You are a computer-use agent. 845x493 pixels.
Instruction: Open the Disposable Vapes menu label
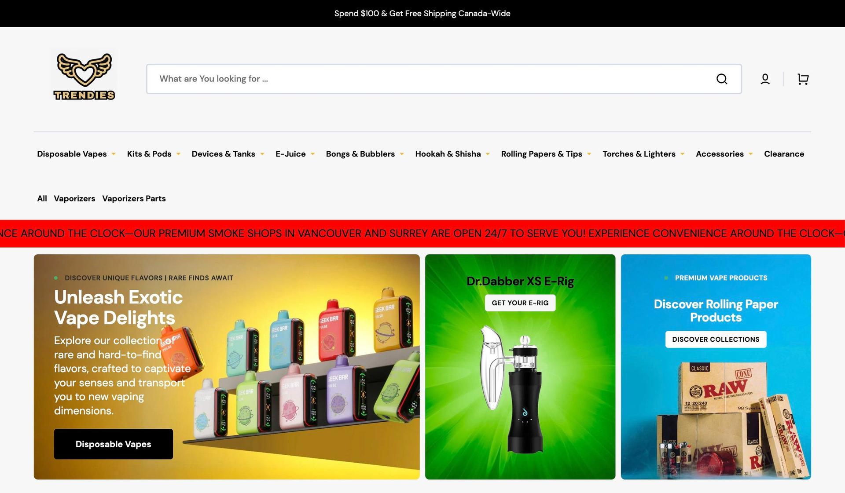[x=72, y=154]
